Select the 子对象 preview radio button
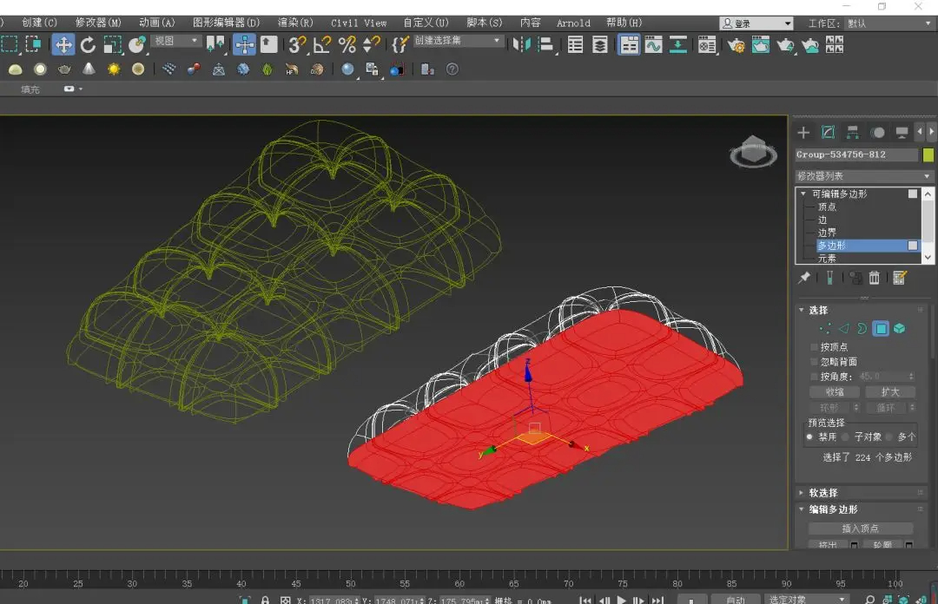 click(x=847, y=437)
